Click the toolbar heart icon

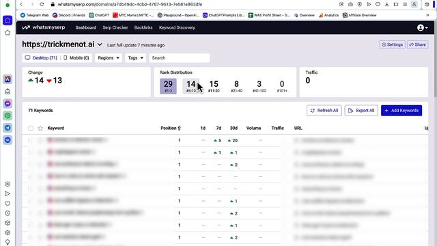coord(378,4)
